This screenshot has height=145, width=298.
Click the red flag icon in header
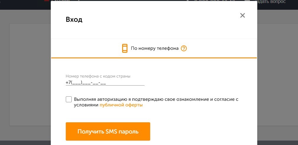[x=47, y=1]
